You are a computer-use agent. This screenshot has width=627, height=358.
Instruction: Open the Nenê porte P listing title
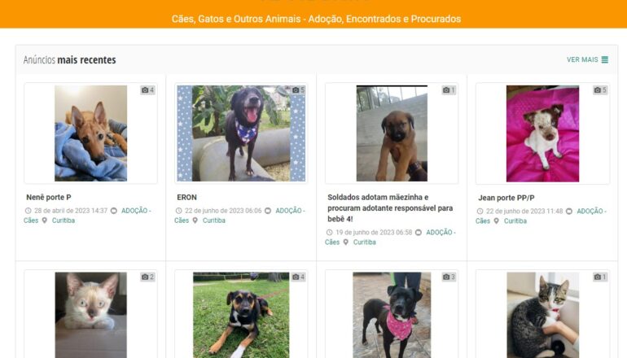click(x=49, y=198)
